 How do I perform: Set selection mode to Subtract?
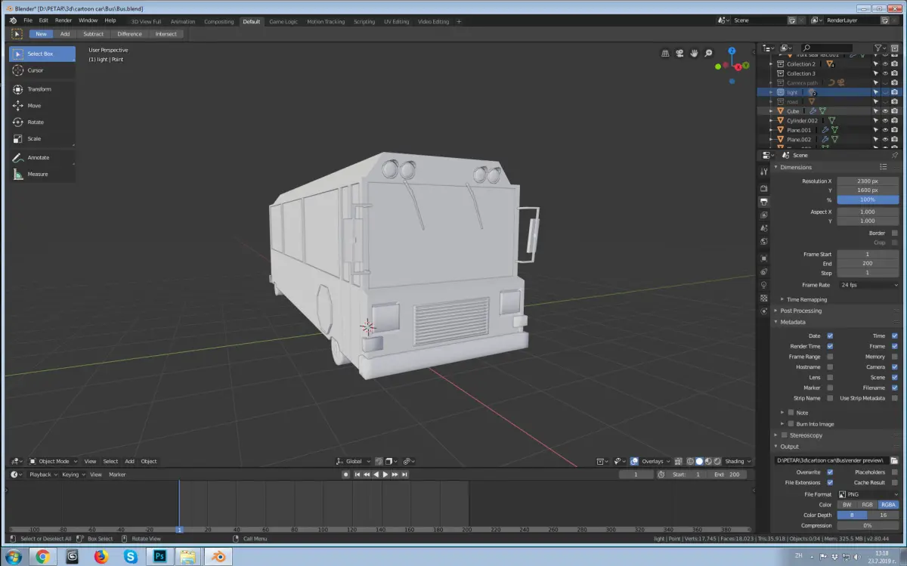94,34
